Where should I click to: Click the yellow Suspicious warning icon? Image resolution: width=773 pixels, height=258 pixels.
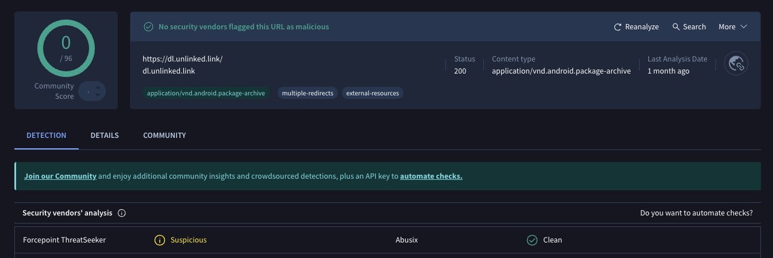[x=160, y=240]
